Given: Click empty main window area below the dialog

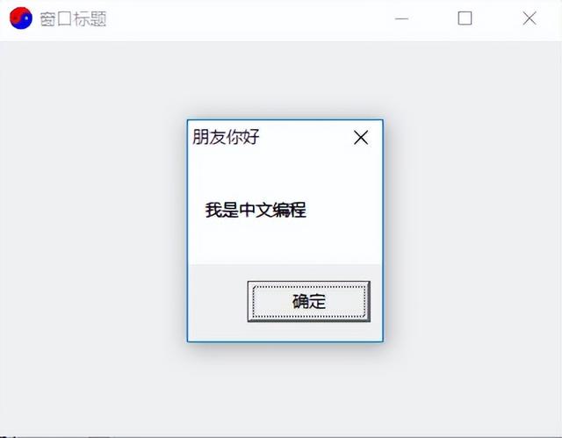Looking at the screenshot, I should tap(285, 390).
